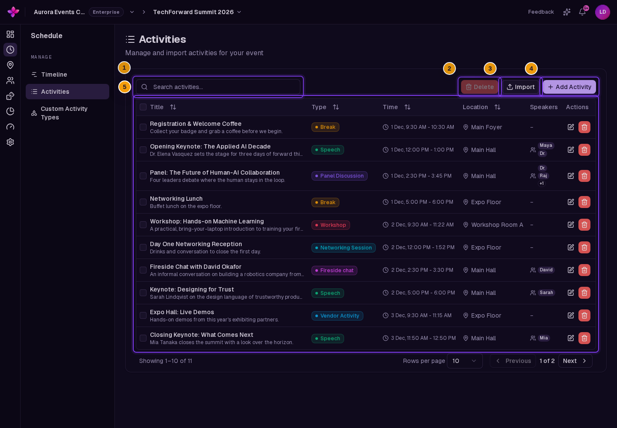The width and height of the screenshot is (617, 428).
Task: Click the Previous page button
Action: coord(513,361)
